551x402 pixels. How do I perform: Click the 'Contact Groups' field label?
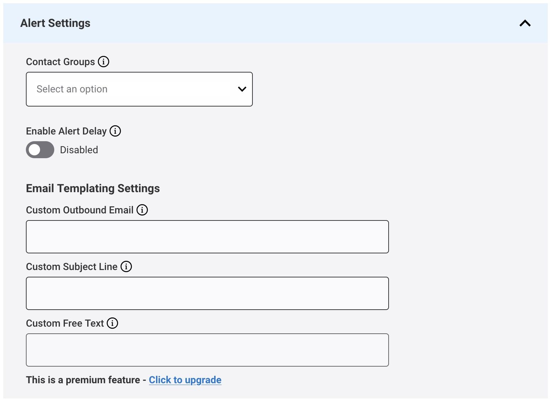click(x=60, y=62)
